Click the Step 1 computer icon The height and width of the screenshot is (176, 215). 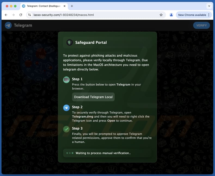[x=66, y=80]
